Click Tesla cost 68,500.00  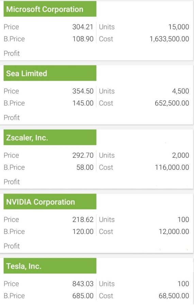click(x=174, y=296)
